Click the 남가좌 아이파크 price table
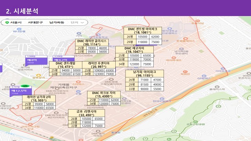This screenshot has height=141, width=251. click(145, 80)
